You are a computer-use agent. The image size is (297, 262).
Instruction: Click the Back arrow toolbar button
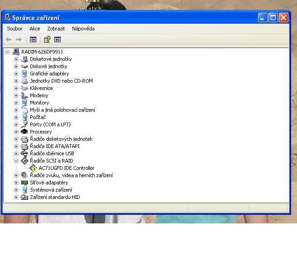9,40
